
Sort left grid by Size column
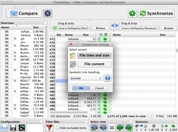89,35
